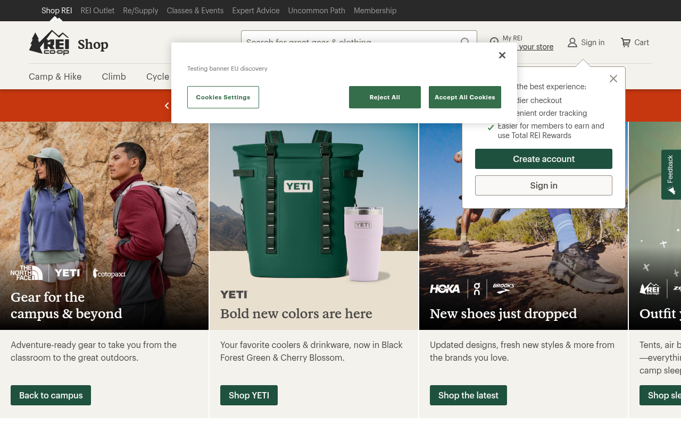Visit Uncommon Path

tap(317, 11)
